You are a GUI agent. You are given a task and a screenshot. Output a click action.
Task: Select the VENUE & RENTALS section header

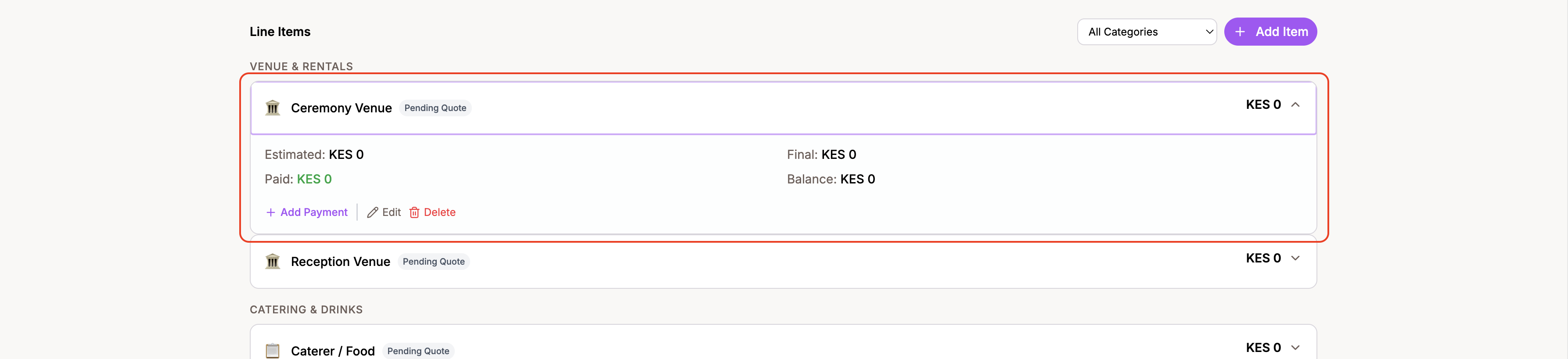tap(301, 66)
